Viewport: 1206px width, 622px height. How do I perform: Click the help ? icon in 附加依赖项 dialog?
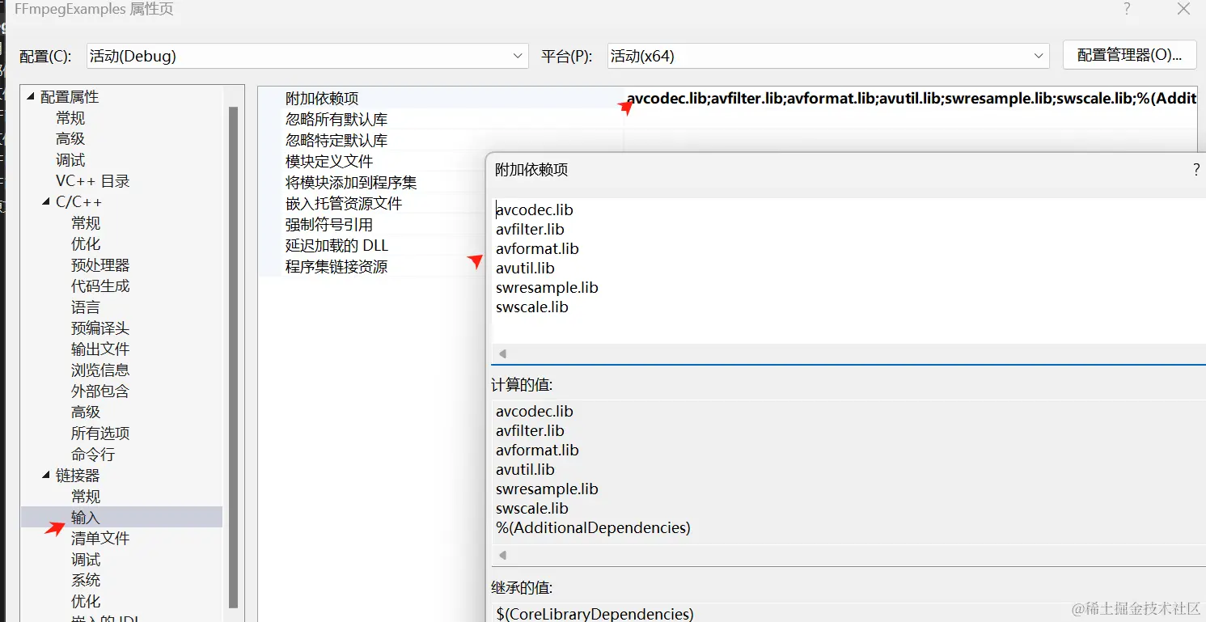click(x=1196, y=170)
